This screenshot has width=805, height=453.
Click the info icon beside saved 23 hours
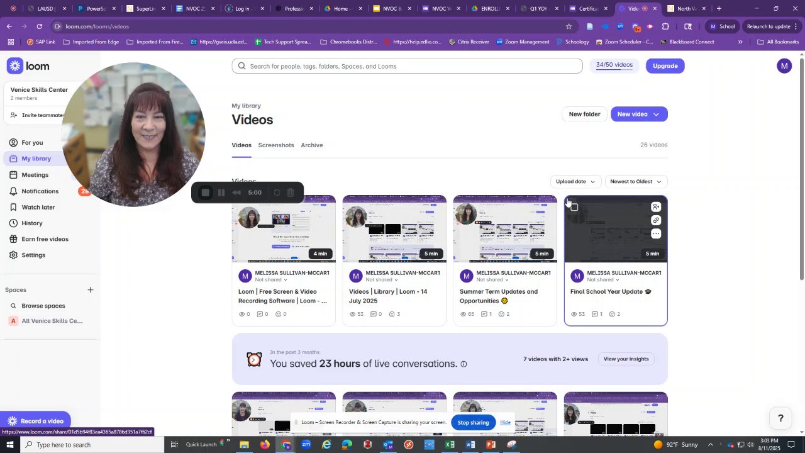(x=464, y=364)
